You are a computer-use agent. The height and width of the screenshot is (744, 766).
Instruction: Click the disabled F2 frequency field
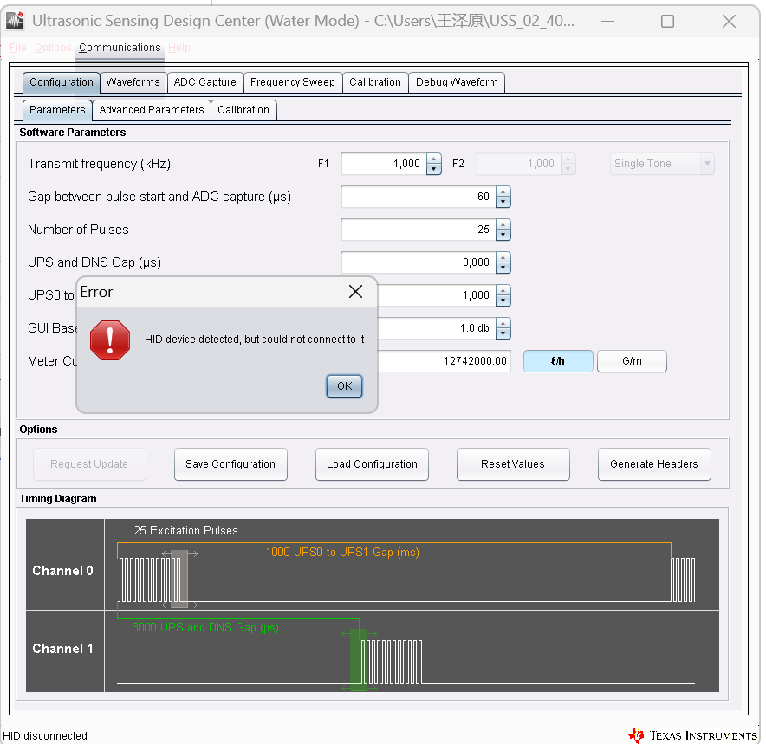518,164
